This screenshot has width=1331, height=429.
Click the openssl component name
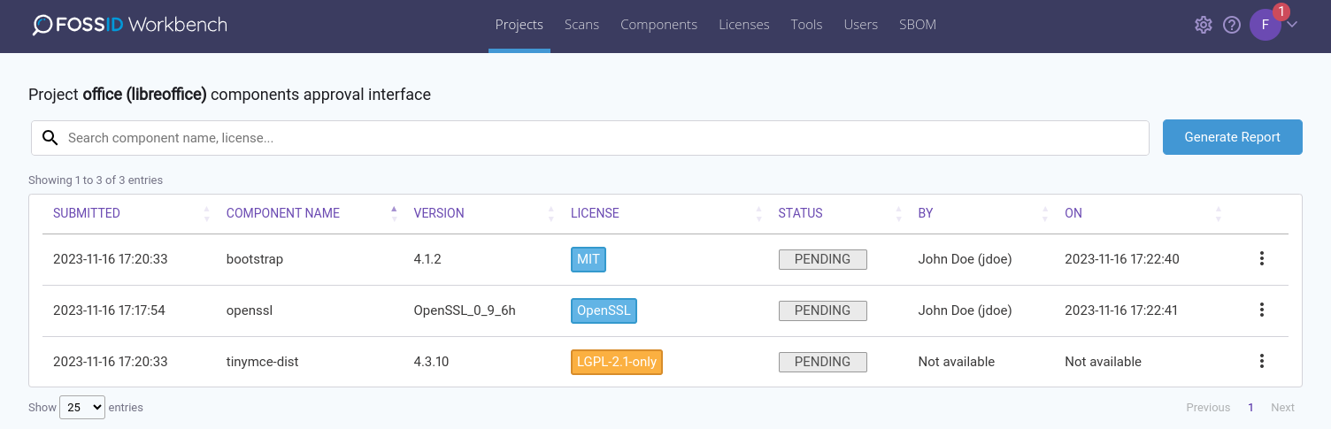[250, 310]
